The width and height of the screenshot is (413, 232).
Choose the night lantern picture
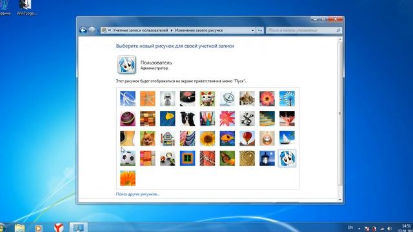(267, 158)
